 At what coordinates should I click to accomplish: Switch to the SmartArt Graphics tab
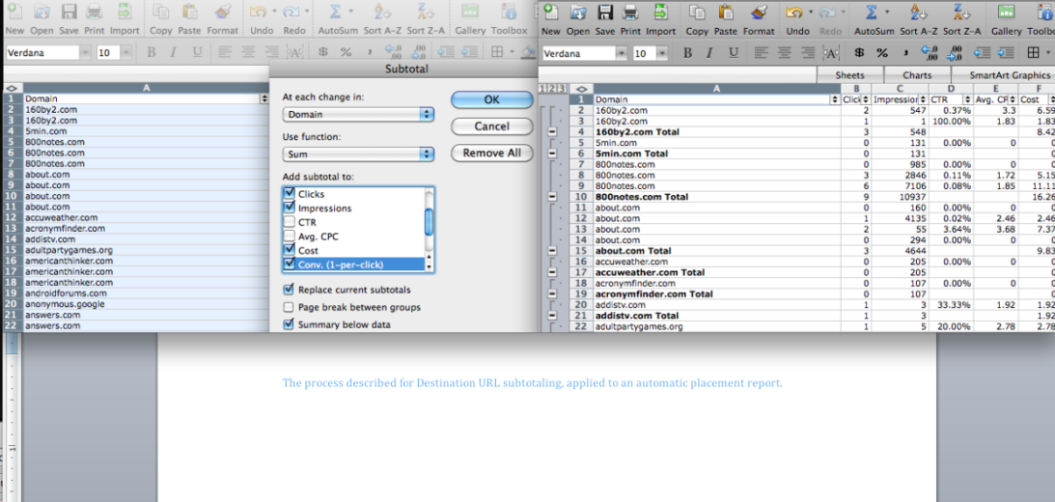(x=1010, y=75)
